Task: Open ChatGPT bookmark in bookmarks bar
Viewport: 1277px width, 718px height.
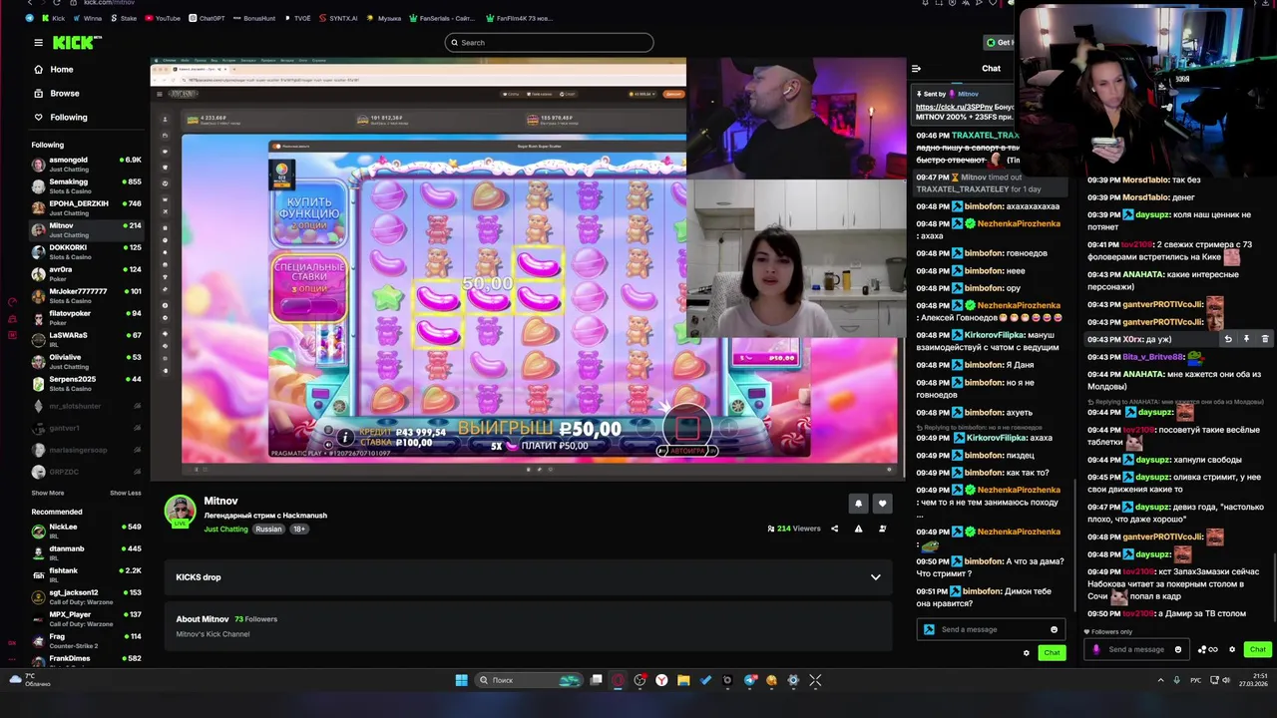Action: pyautogui.click(x=206, y=18)
